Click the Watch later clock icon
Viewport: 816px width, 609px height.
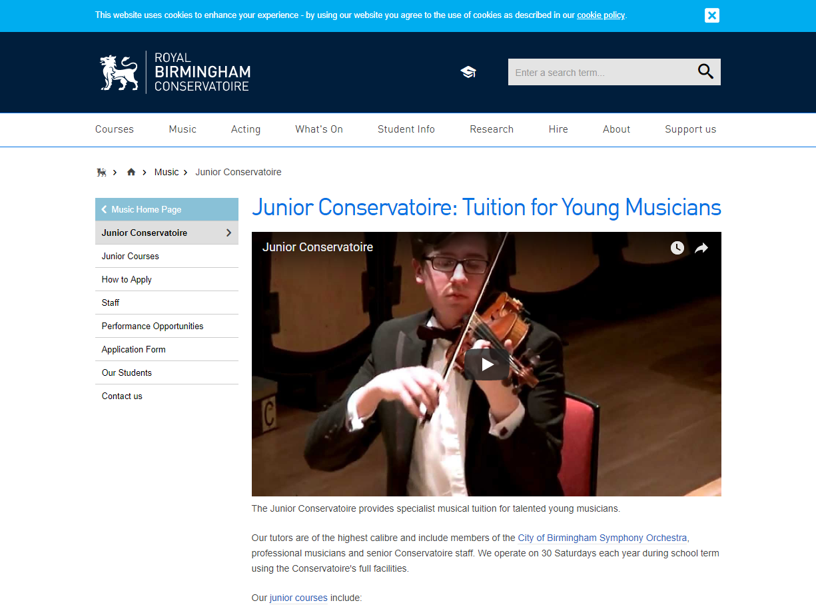pos(677,248)
